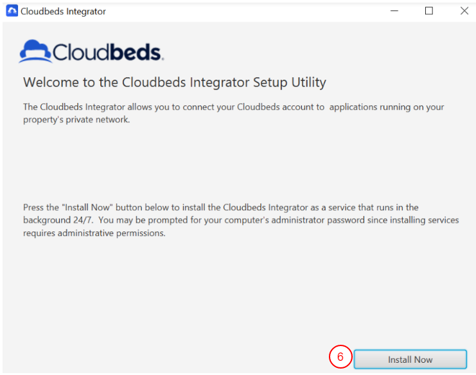Viewport: 476px width, 375px height.
Task: Minimize the Cloudbeds Integrator window
Action: point(394,11)
